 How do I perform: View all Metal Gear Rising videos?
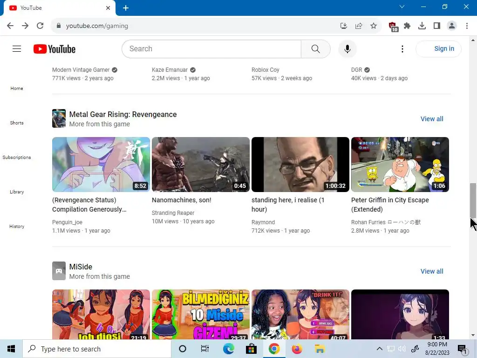[x=432, y=119]
